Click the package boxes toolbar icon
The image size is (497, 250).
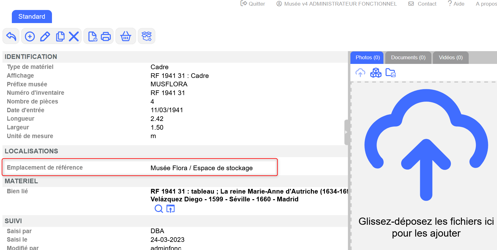[147, 36]
